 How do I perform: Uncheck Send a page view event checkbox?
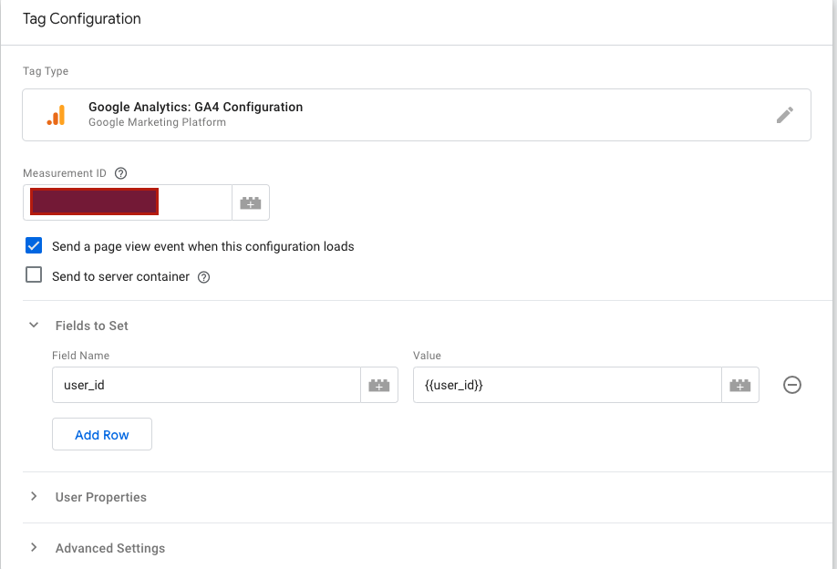click(34, 245)
